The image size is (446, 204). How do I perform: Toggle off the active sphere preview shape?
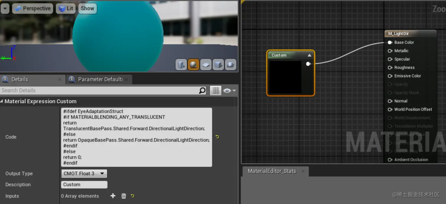[194, 64]
